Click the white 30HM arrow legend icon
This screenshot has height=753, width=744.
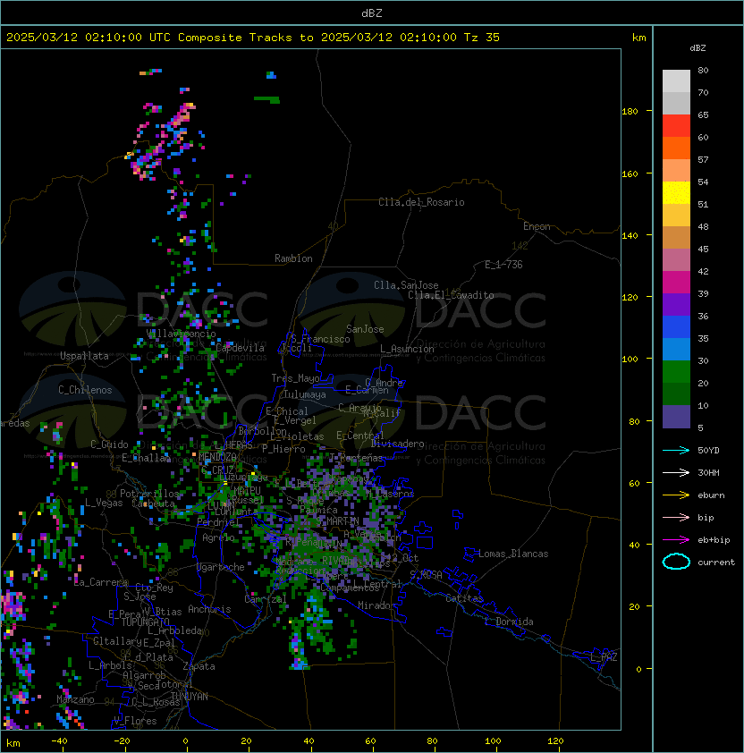(676, 472)
